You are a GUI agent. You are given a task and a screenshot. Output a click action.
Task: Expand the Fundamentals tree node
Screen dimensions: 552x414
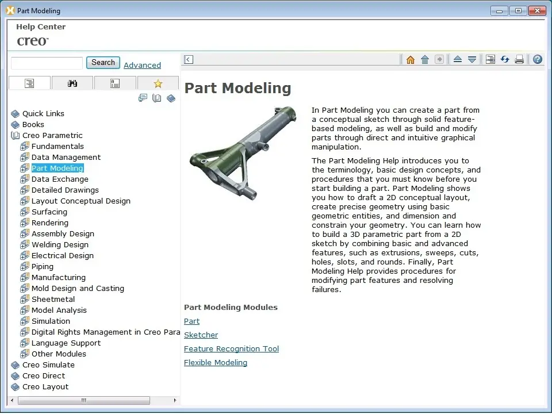tap(24, 147)
